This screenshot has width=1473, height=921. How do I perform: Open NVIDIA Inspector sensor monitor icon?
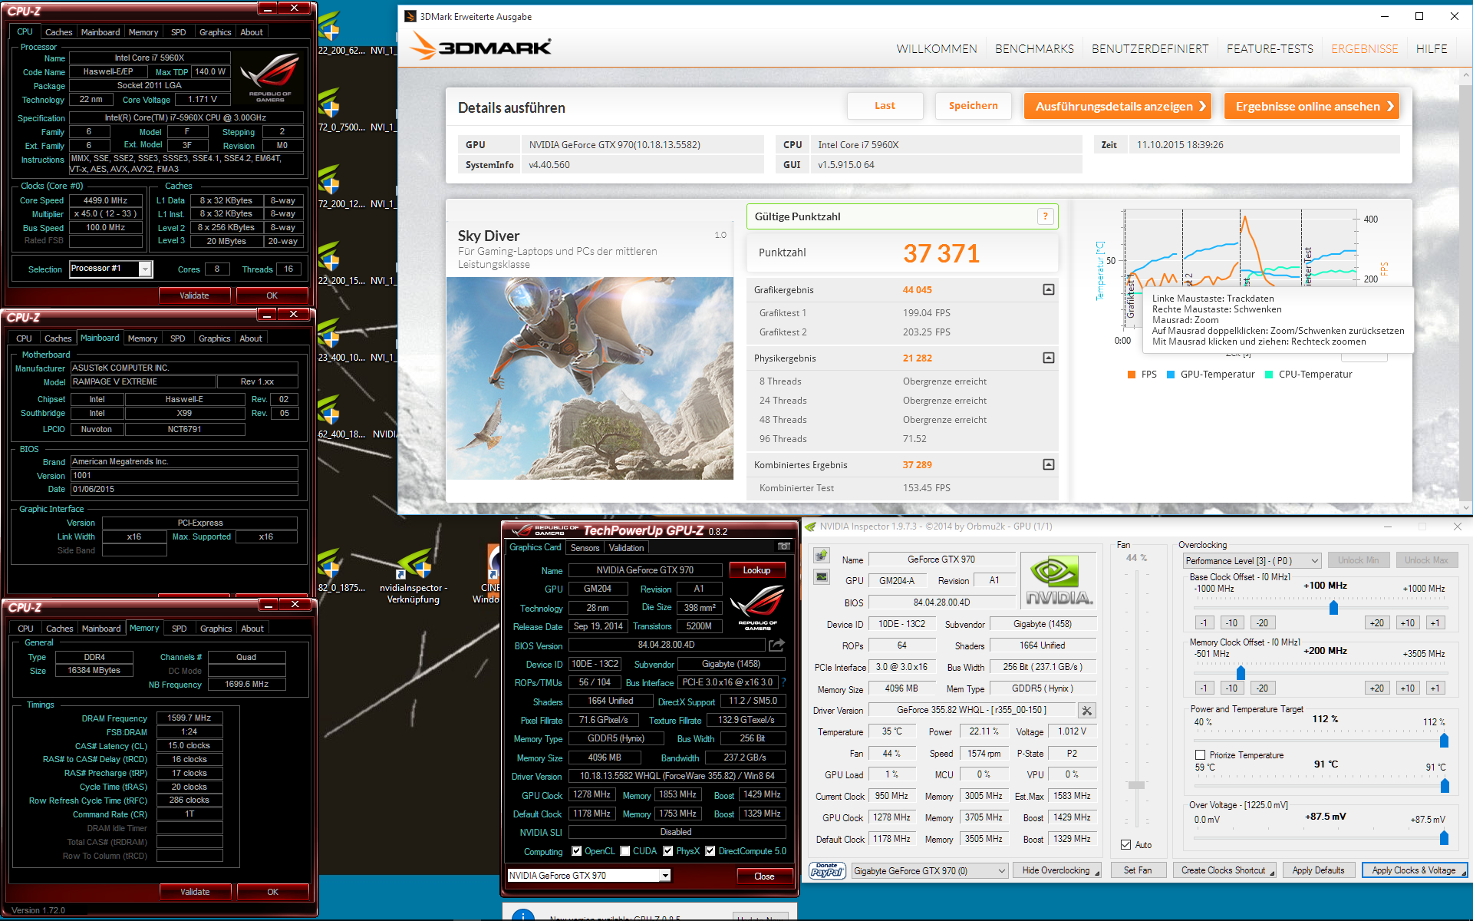click(x=822, y=576)
